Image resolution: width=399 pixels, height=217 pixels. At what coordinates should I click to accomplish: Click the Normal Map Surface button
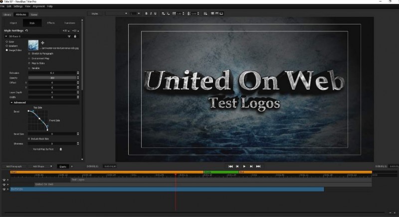pos(43,149)
